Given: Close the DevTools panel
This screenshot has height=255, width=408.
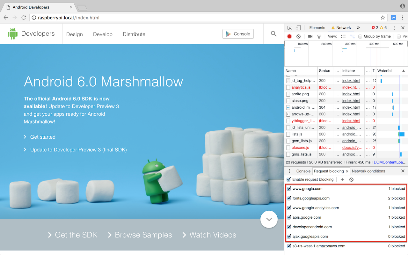Looking at the screenshot, I should point(403,28).
